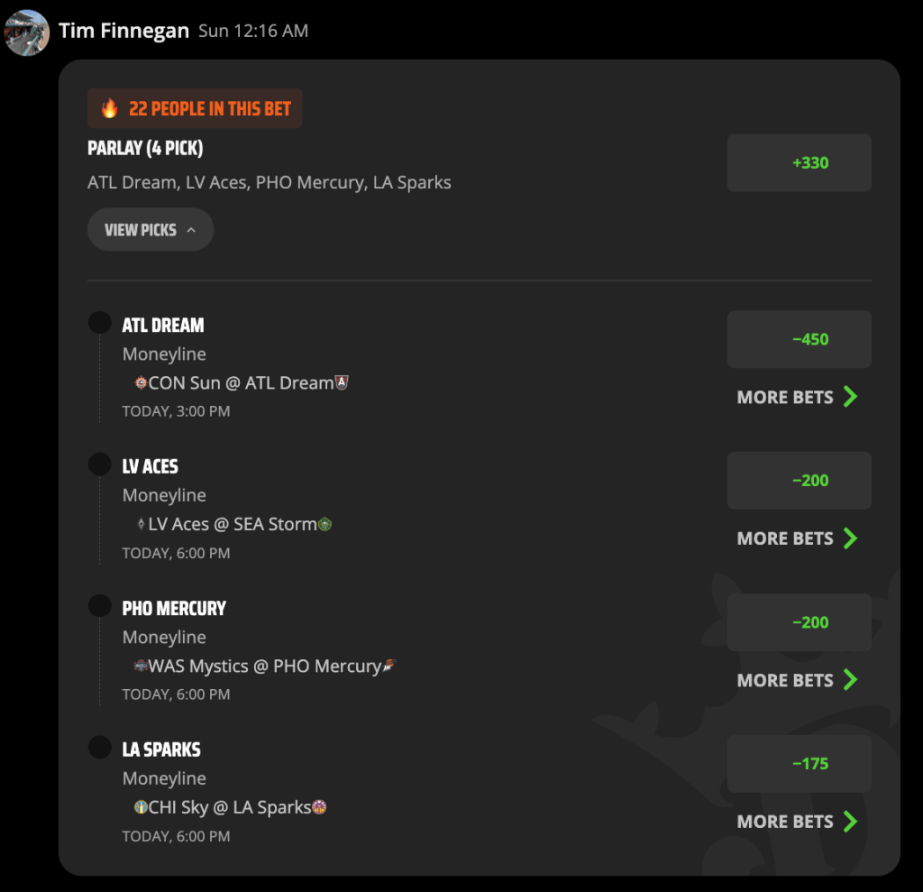Select the PHO Mercury pick circle
Viewport: 923px width, 892px height.
(99, 606)
